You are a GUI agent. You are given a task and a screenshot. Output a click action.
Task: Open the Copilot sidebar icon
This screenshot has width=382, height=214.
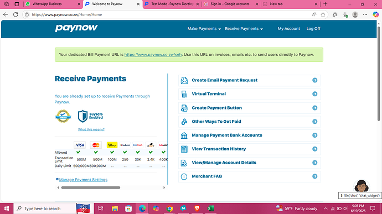(x=376, y=14)
